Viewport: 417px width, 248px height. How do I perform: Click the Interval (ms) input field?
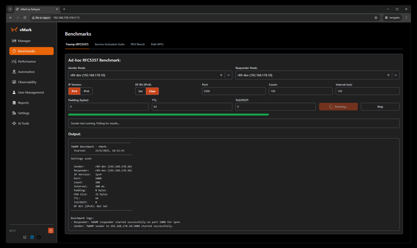pos(367,91)
